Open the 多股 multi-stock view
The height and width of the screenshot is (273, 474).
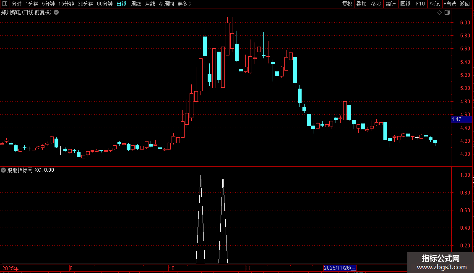[x=376, y=4]
